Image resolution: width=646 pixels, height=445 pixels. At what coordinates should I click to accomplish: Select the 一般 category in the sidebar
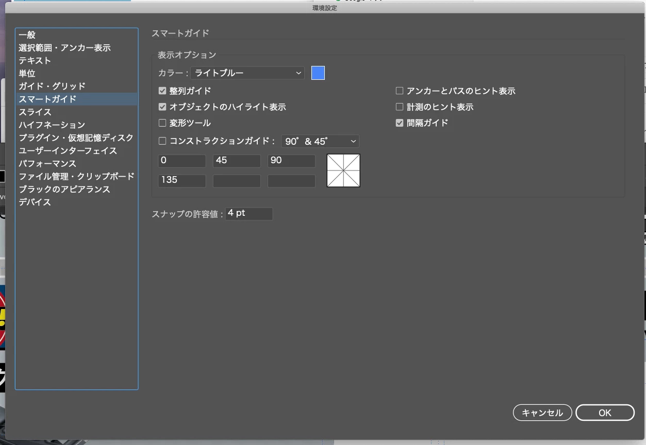pyautogui.click(x=76, y=35)
